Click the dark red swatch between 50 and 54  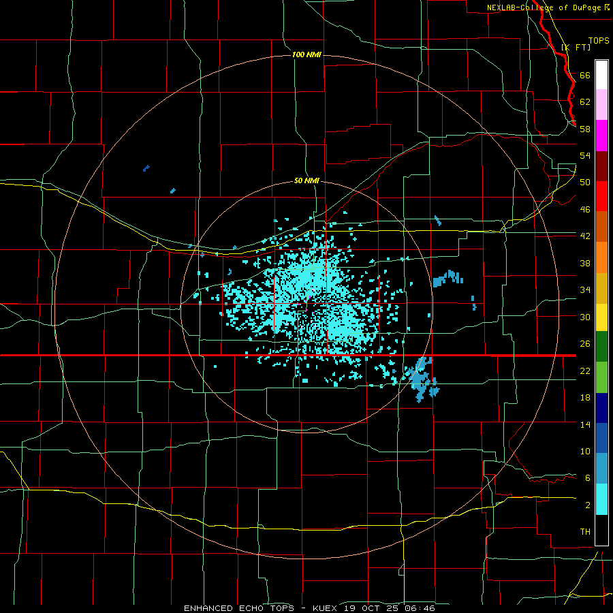pyautogui.click(x=601, y=166)
